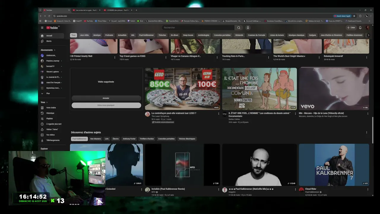Expand the Abonnements section

pos(48,50)
